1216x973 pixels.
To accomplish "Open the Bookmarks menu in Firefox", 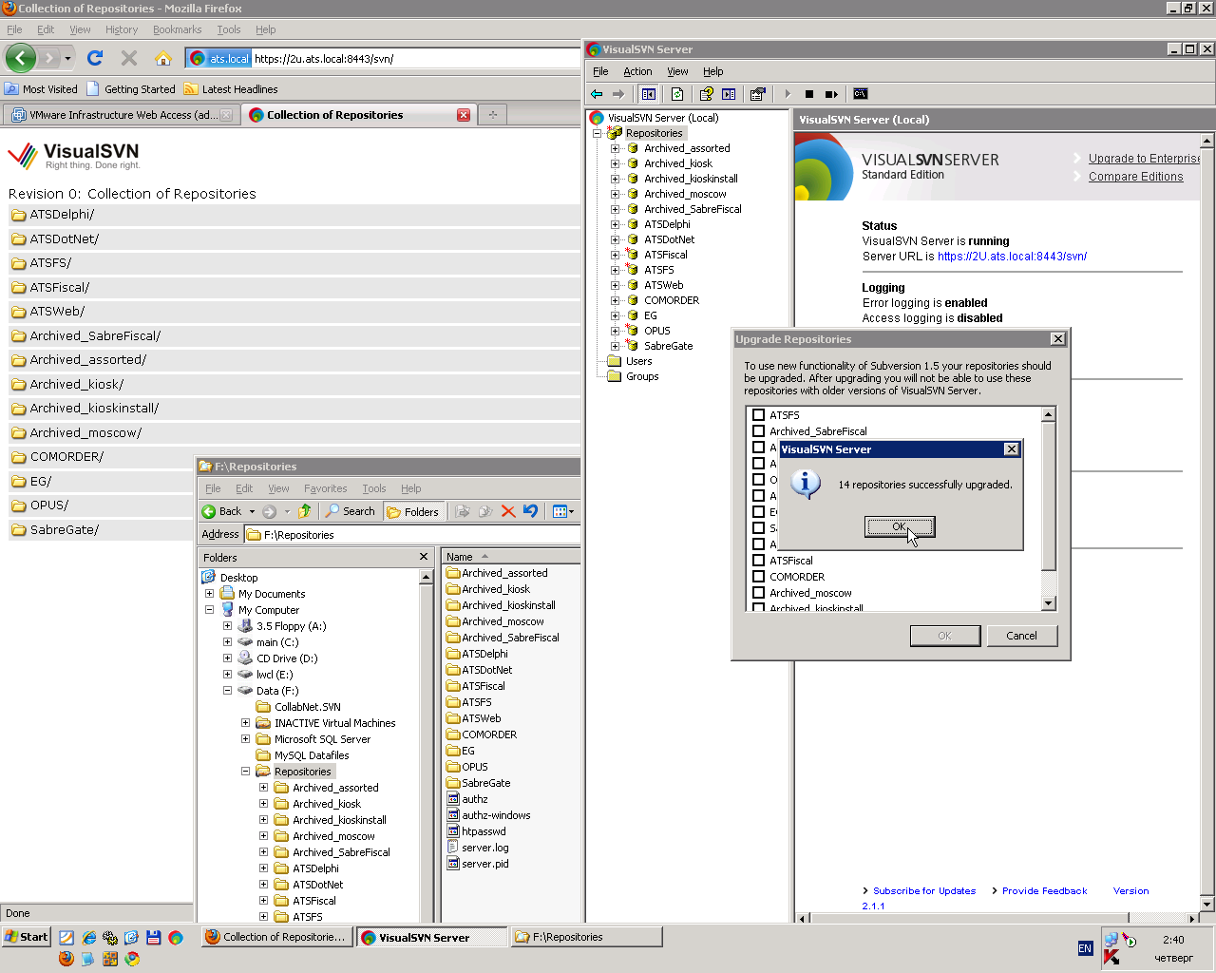I will [177, 29].
